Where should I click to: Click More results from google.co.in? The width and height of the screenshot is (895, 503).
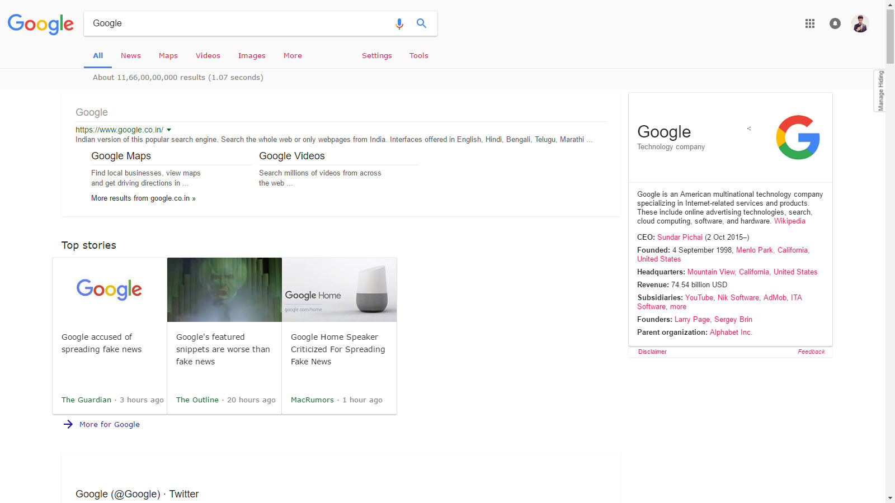coord(143,198)
